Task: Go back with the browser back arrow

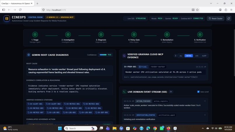Action: tap(9, 10)
